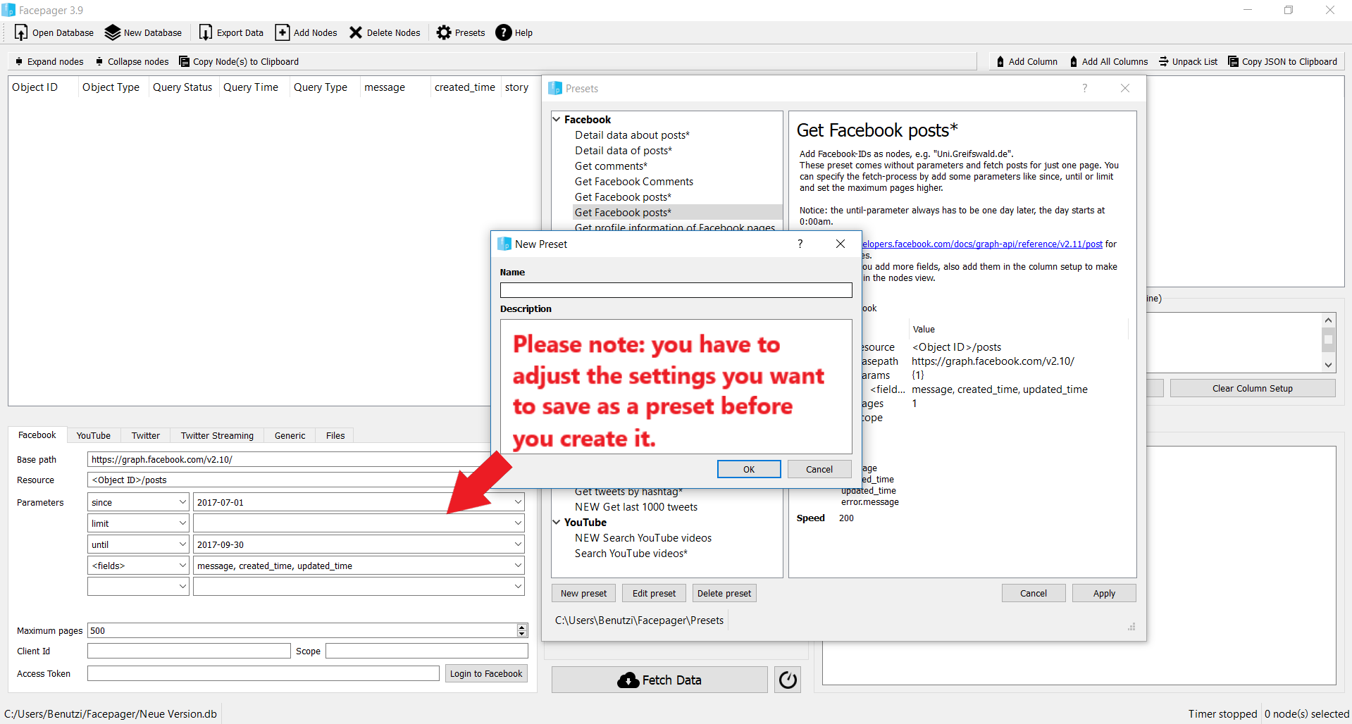Select 'NEW Get last 1000 tweets' preset
The width and height of the screenshot is (1352, 724).
636,506
